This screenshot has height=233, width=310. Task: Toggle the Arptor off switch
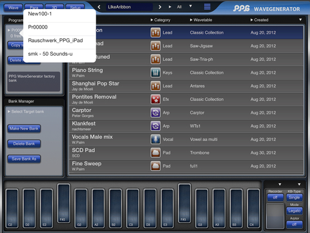click(x=294, y=225)
